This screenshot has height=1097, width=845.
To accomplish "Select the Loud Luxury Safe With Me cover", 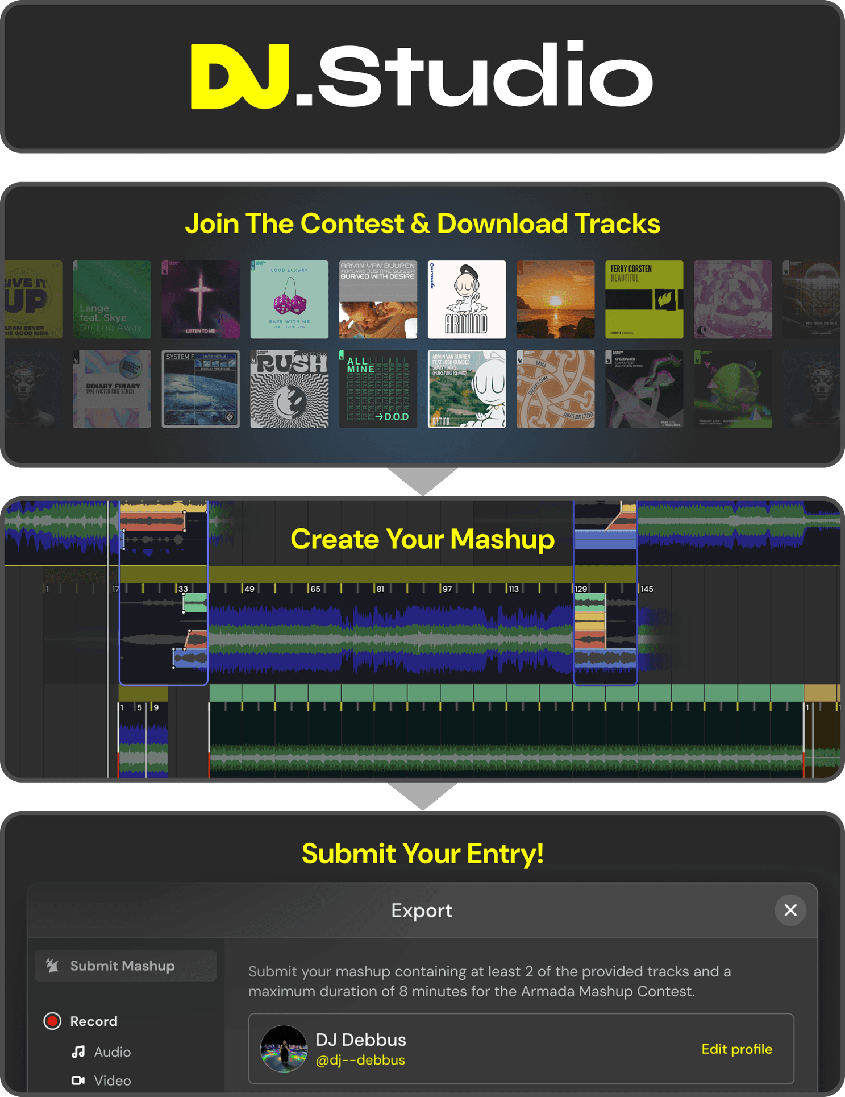I will pyautogui.click(x=289, y=299).
